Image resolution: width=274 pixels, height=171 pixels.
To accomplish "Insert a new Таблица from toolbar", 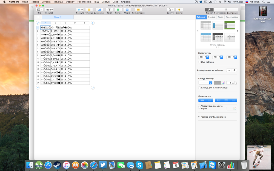I will tap(89, 10).
